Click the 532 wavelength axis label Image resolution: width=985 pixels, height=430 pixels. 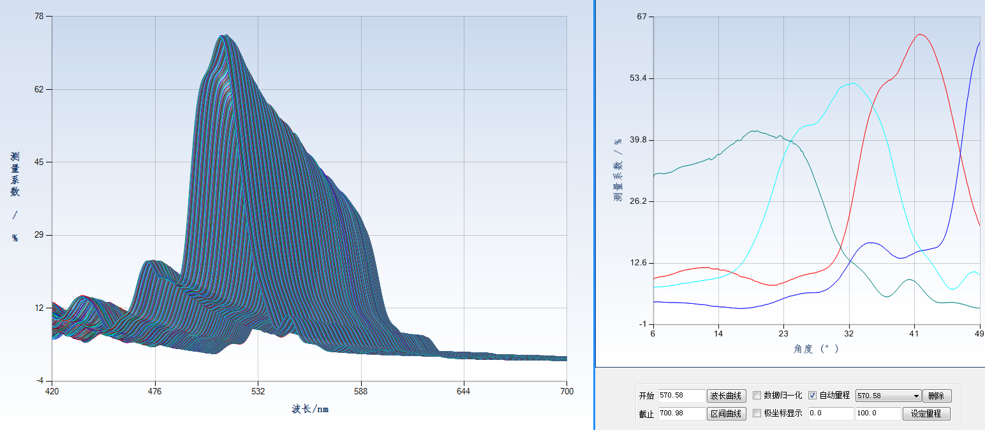[258, 391]
